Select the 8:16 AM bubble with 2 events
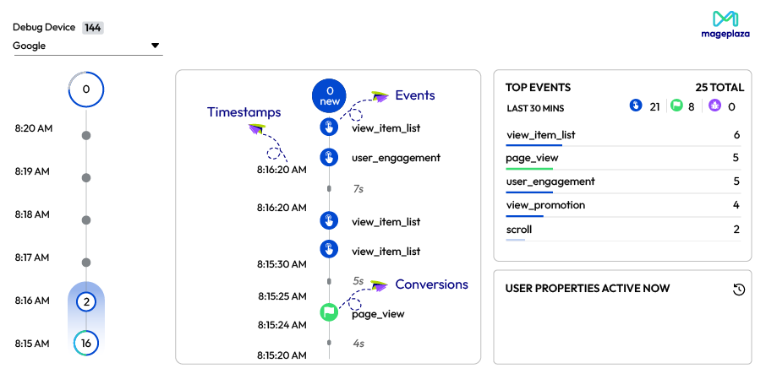This screenshot has width=766, height=390. 85,301
